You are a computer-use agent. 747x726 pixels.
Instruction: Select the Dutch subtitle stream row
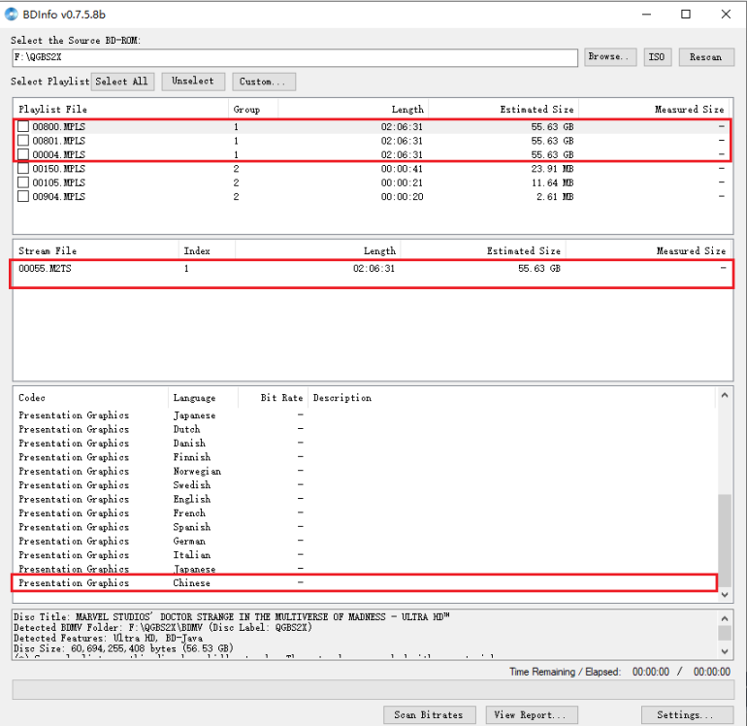tap(365, 429)
